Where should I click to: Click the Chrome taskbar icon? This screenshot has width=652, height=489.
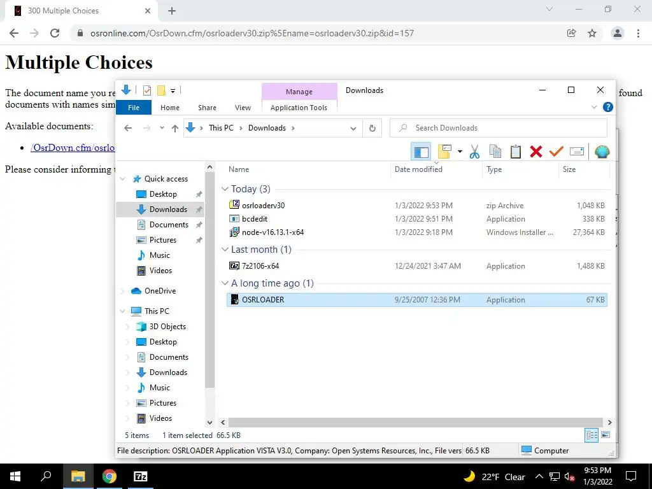(x=110, y=476)
